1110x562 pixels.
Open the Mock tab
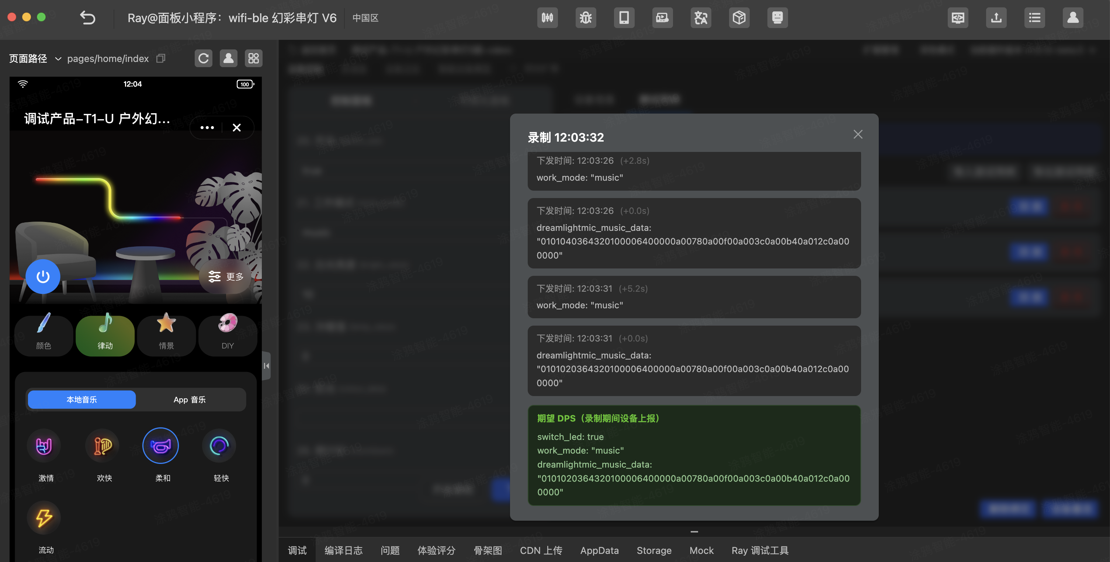(x=701, y=550)
